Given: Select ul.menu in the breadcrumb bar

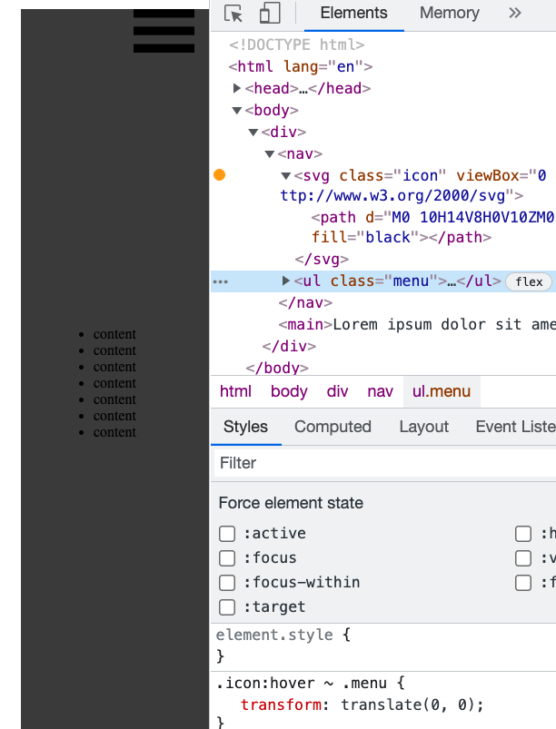Looking at the screenshot, I should click(442, 391).
